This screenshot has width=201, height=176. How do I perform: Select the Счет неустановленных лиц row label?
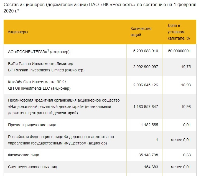click(33, 167)
